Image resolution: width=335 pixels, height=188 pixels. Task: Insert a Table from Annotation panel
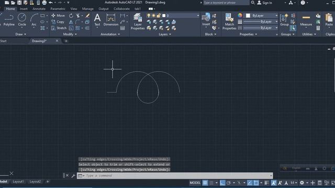click(x=122, y=28)
